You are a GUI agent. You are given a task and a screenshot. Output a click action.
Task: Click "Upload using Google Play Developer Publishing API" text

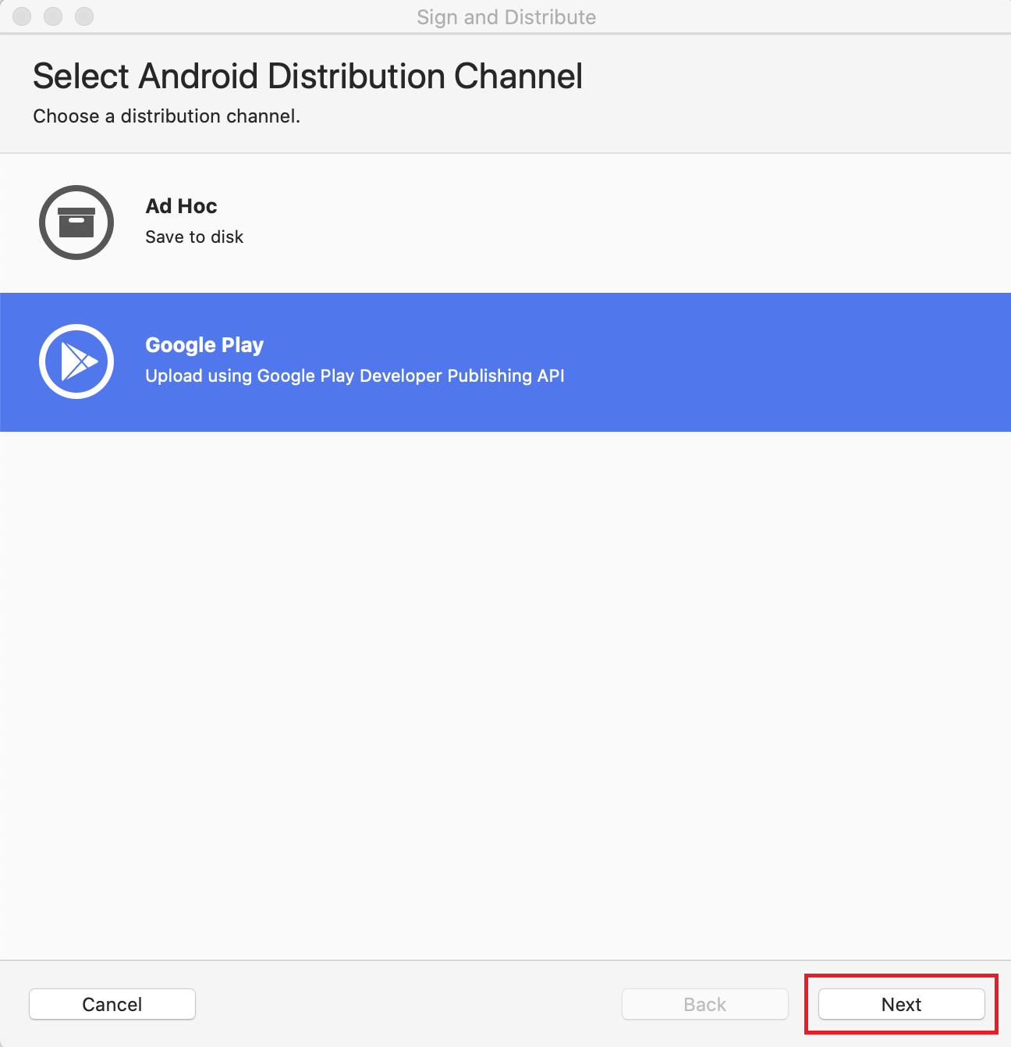point(355,376)
